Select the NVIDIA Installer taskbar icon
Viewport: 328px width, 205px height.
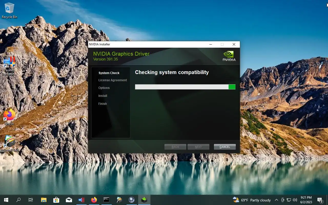click(x=144, y=200)
